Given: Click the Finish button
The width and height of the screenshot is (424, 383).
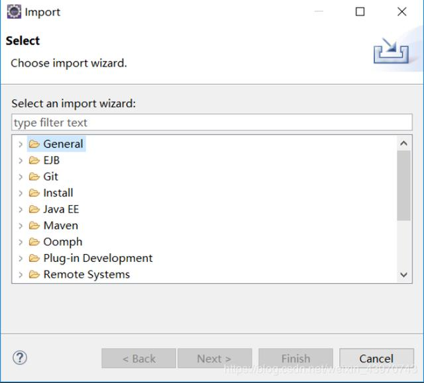Looking at the screenshot, I should coord(296,359).
